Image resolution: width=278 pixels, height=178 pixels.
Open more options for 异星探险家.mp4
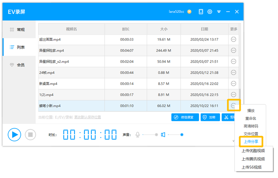[x=234, y=50]
